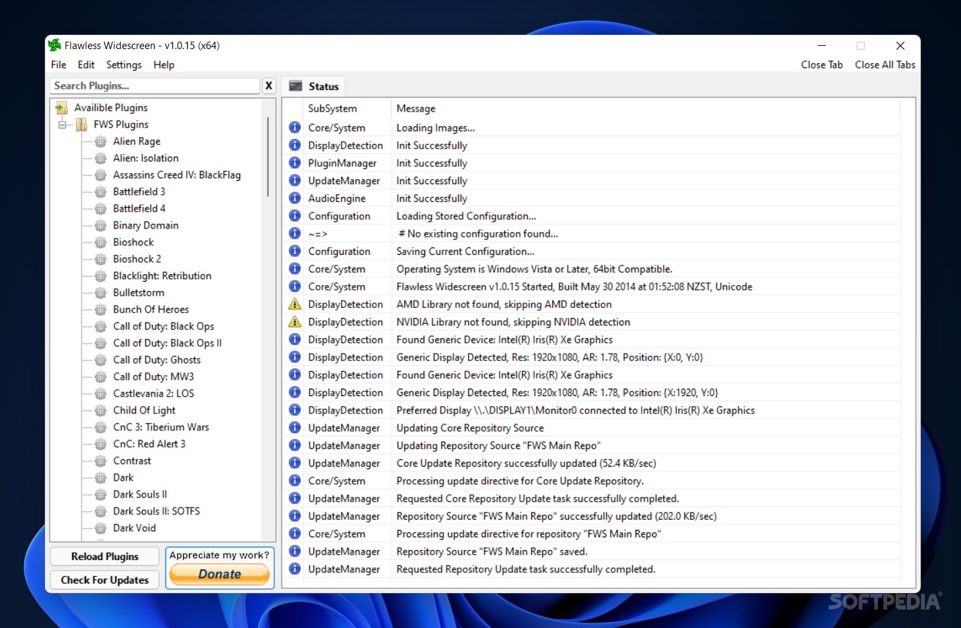Collapse the FWS Plugins tree node
The width and height of the screenshot is (961, 628).
pos(62,124)
